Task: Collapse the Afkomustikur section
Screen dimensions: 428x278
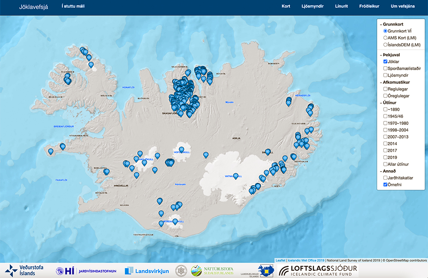Action: point(395,82)
